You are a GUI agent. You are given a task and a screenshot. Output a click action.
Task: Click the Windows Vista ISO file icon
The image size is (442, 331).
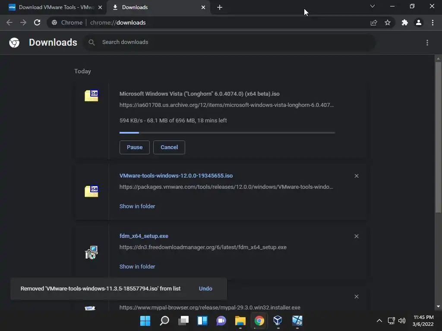[92, 96]
